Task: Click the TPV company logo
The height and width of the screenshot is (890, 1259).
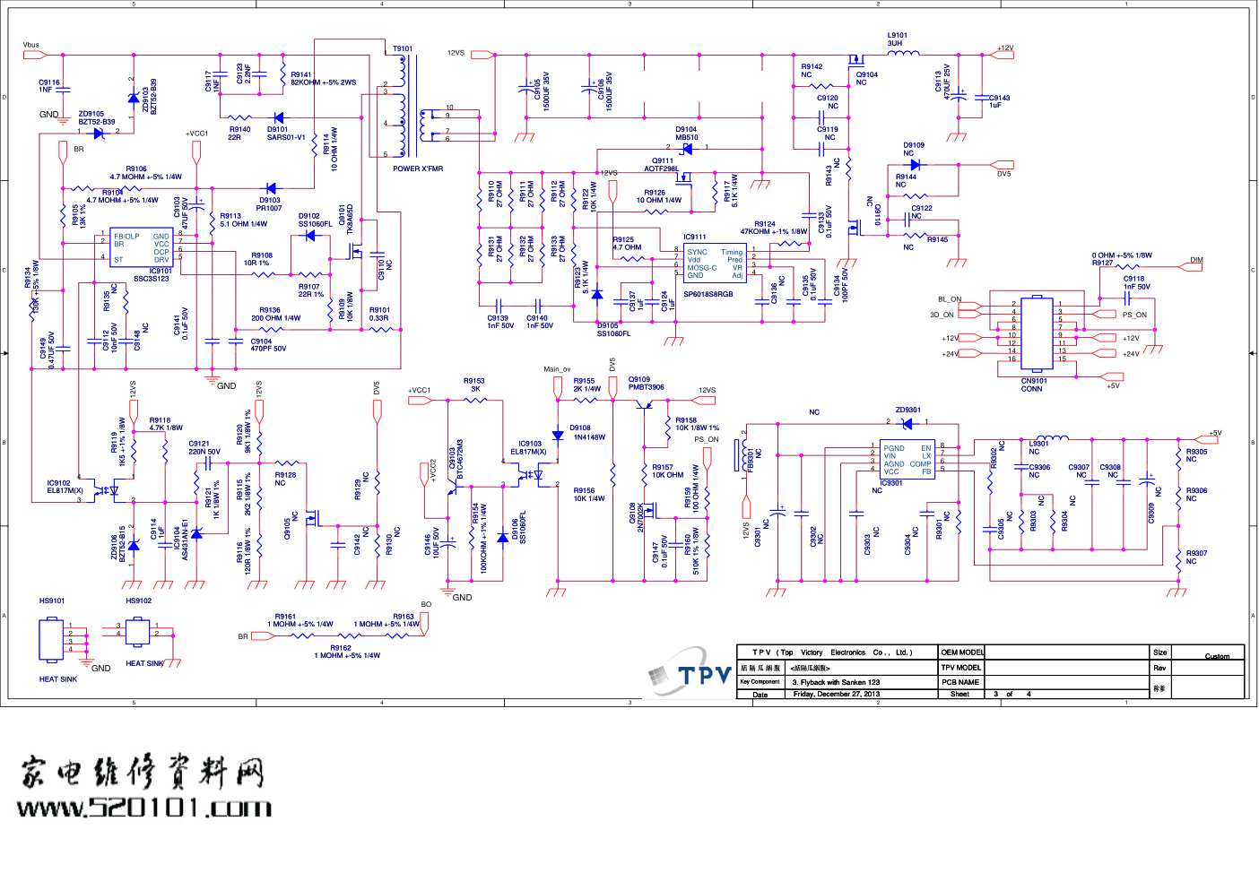Action: click(690, 674)
